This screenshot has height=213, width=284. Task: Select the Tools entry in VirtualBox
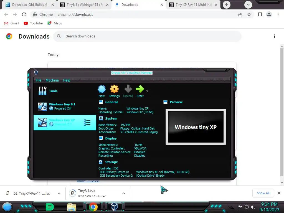65,91
